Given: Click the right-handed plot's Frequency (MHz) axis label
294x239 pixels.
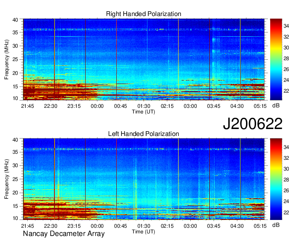Looking at the screenshot, I should pyautogui.click(x=6, y=59).
